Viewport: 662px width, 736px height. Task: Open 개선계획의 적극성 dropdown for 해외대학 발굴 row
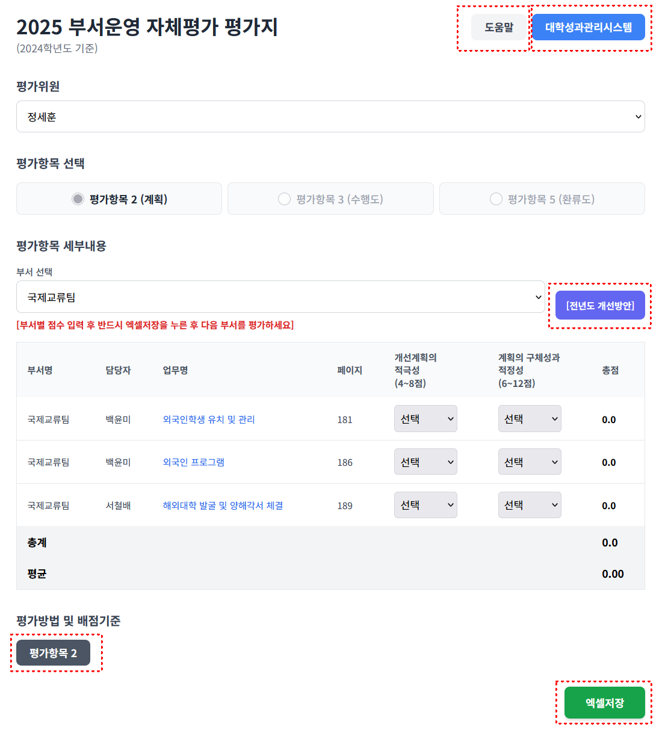[x=425, y=506]
